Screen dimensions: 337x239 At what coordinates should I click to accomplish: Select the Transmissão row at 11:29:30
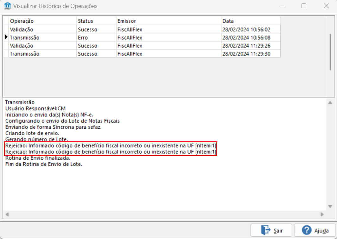pos(142,54)
